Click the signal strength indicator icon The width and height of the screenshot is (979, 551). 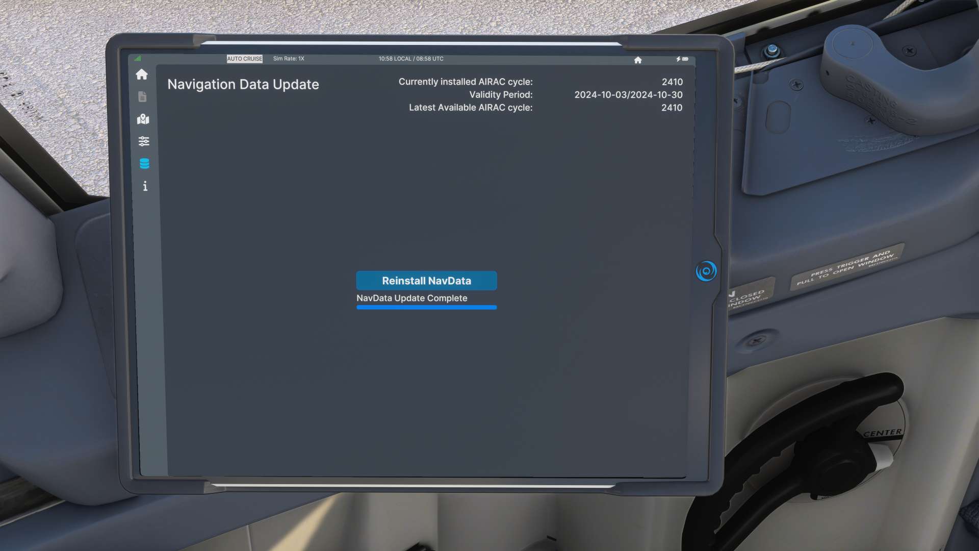138,59
